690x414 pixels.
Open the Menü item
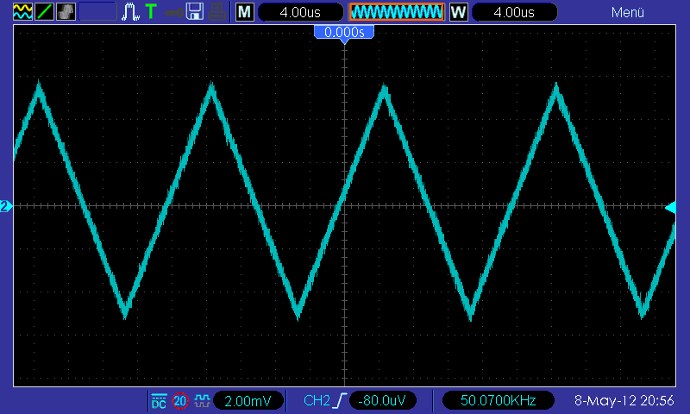pos(628,12)
